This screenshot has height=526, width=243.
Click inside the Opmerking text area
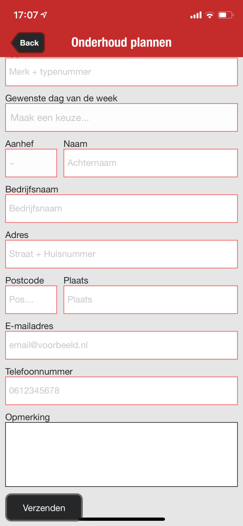click(x=121, y=454)
